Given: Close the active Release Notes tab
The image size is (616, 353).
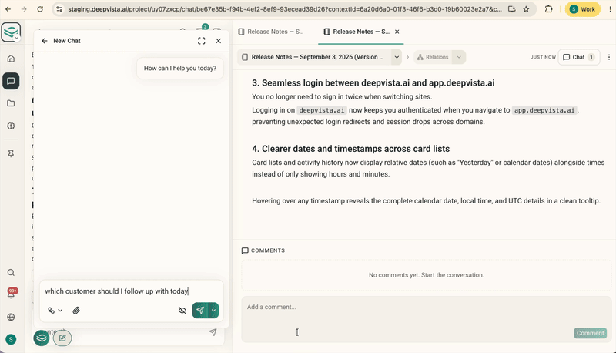Looking at the screenshot, I should 397,32.
